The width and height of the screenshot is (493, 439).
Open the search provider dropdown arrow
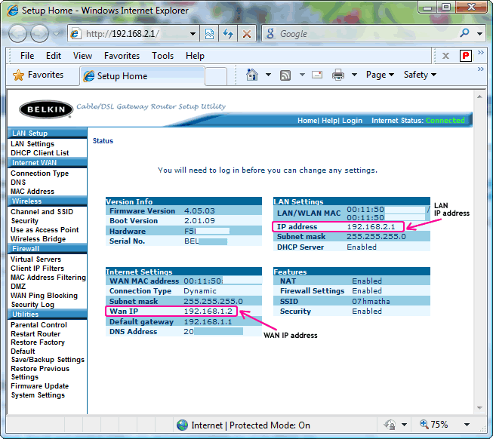click(479, 34)
